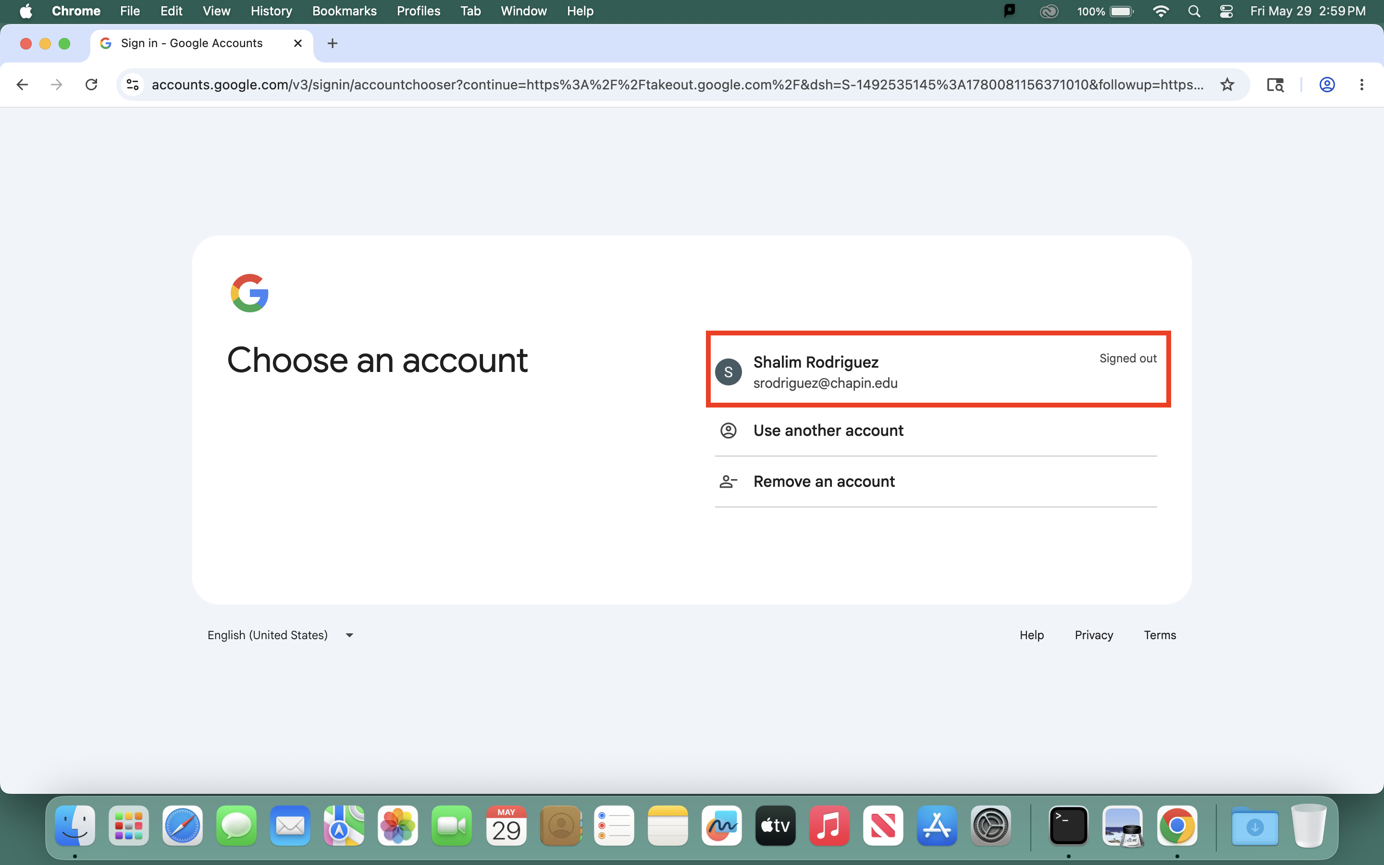Image resolution: width=1384 pixels, height=865 pixels.
Task: Open the File menu
Action: point(130,11)
